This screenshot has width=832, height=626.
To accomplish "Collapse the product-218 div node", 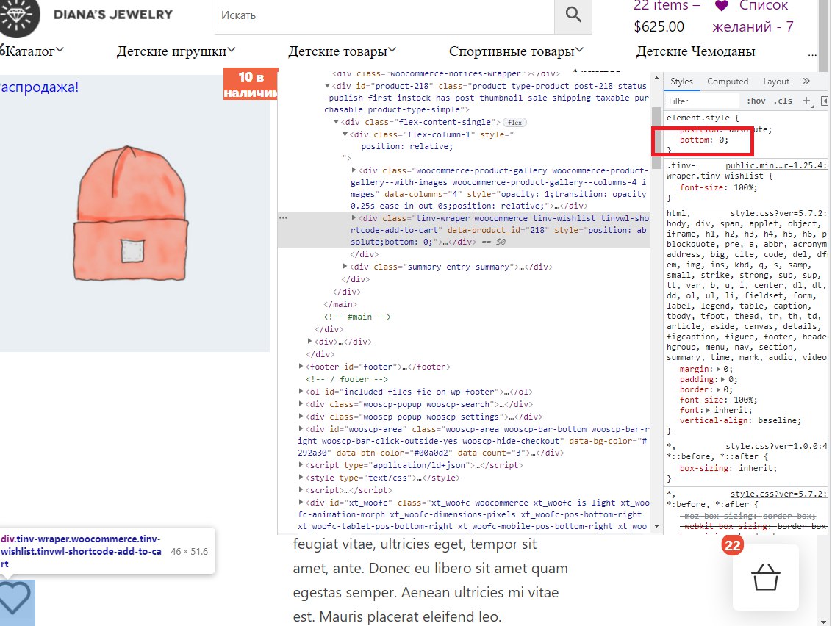I will tap(327, 86).
